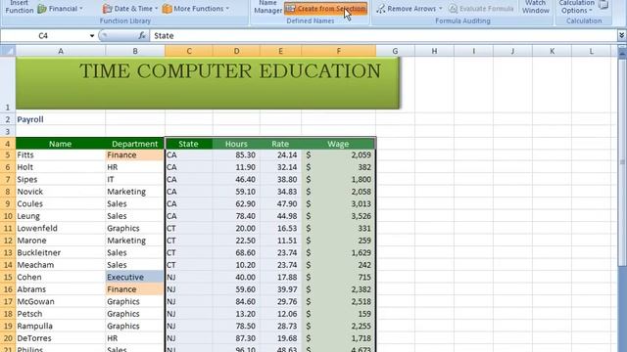Click inside the Name Box showing C4
This screenshot has height=352, width=627.
[43, 36]
